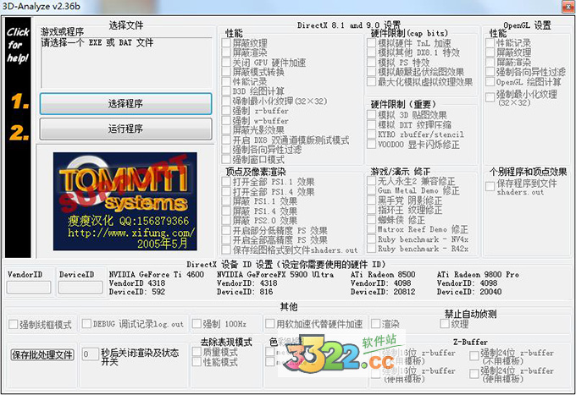Click the seconds field before 秒后关闭渲染及状态开关
Image resolution: width=576 pixels, height=395 pixels.
pyautogui.click(x=90, y=354)
